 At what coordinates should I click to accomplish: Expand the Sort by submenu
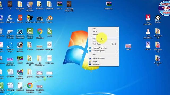(x=104, y=31)
